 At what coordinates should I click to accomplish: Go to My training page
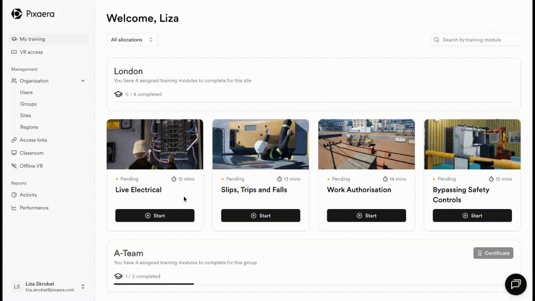pos(32,39)
